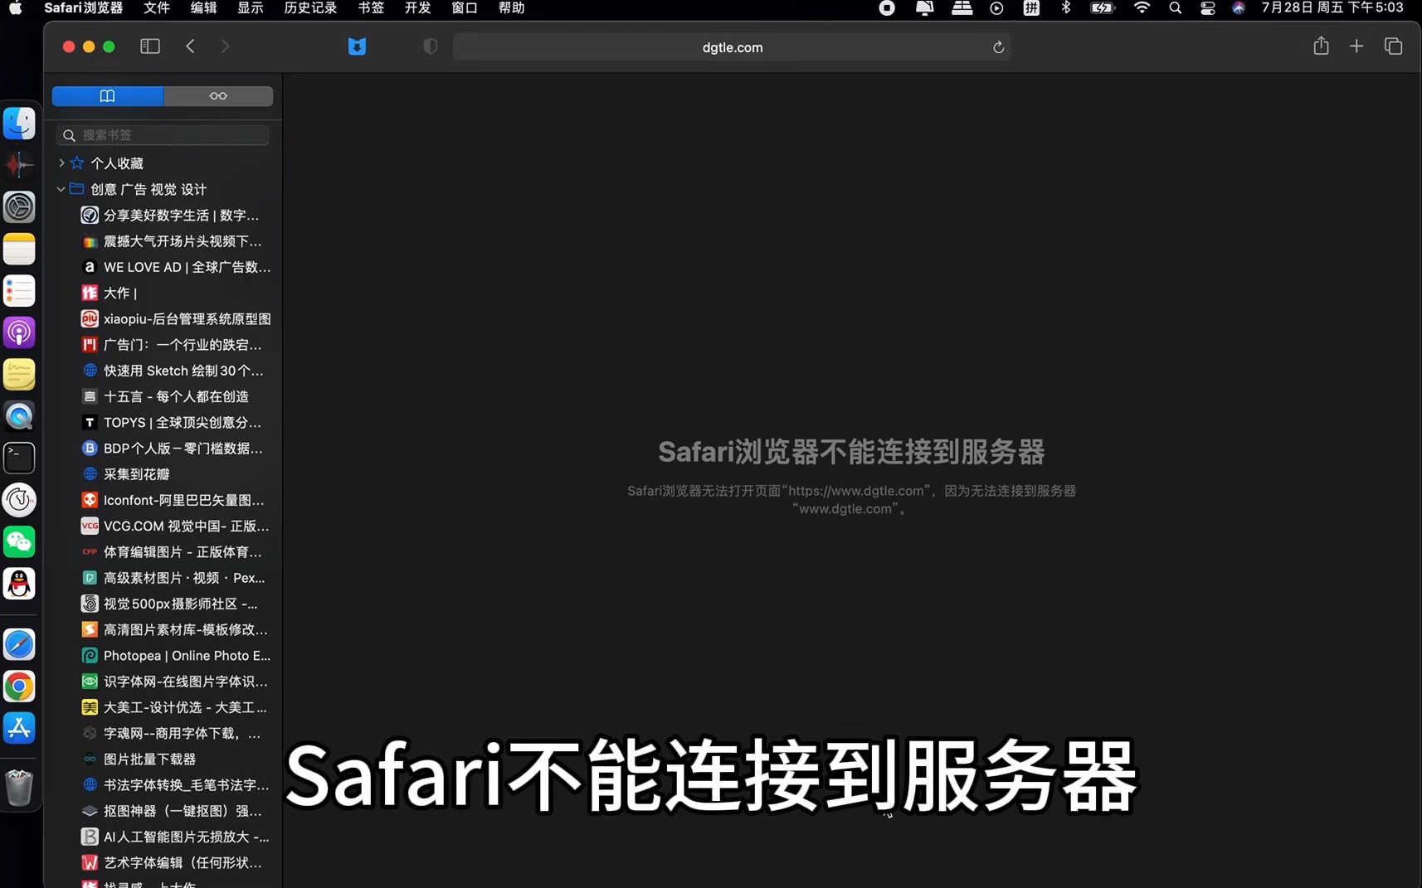Open the 历史记录 menu
This screenshot has width=1422, height=888.
pyautogui.click(x=310, y=8)
